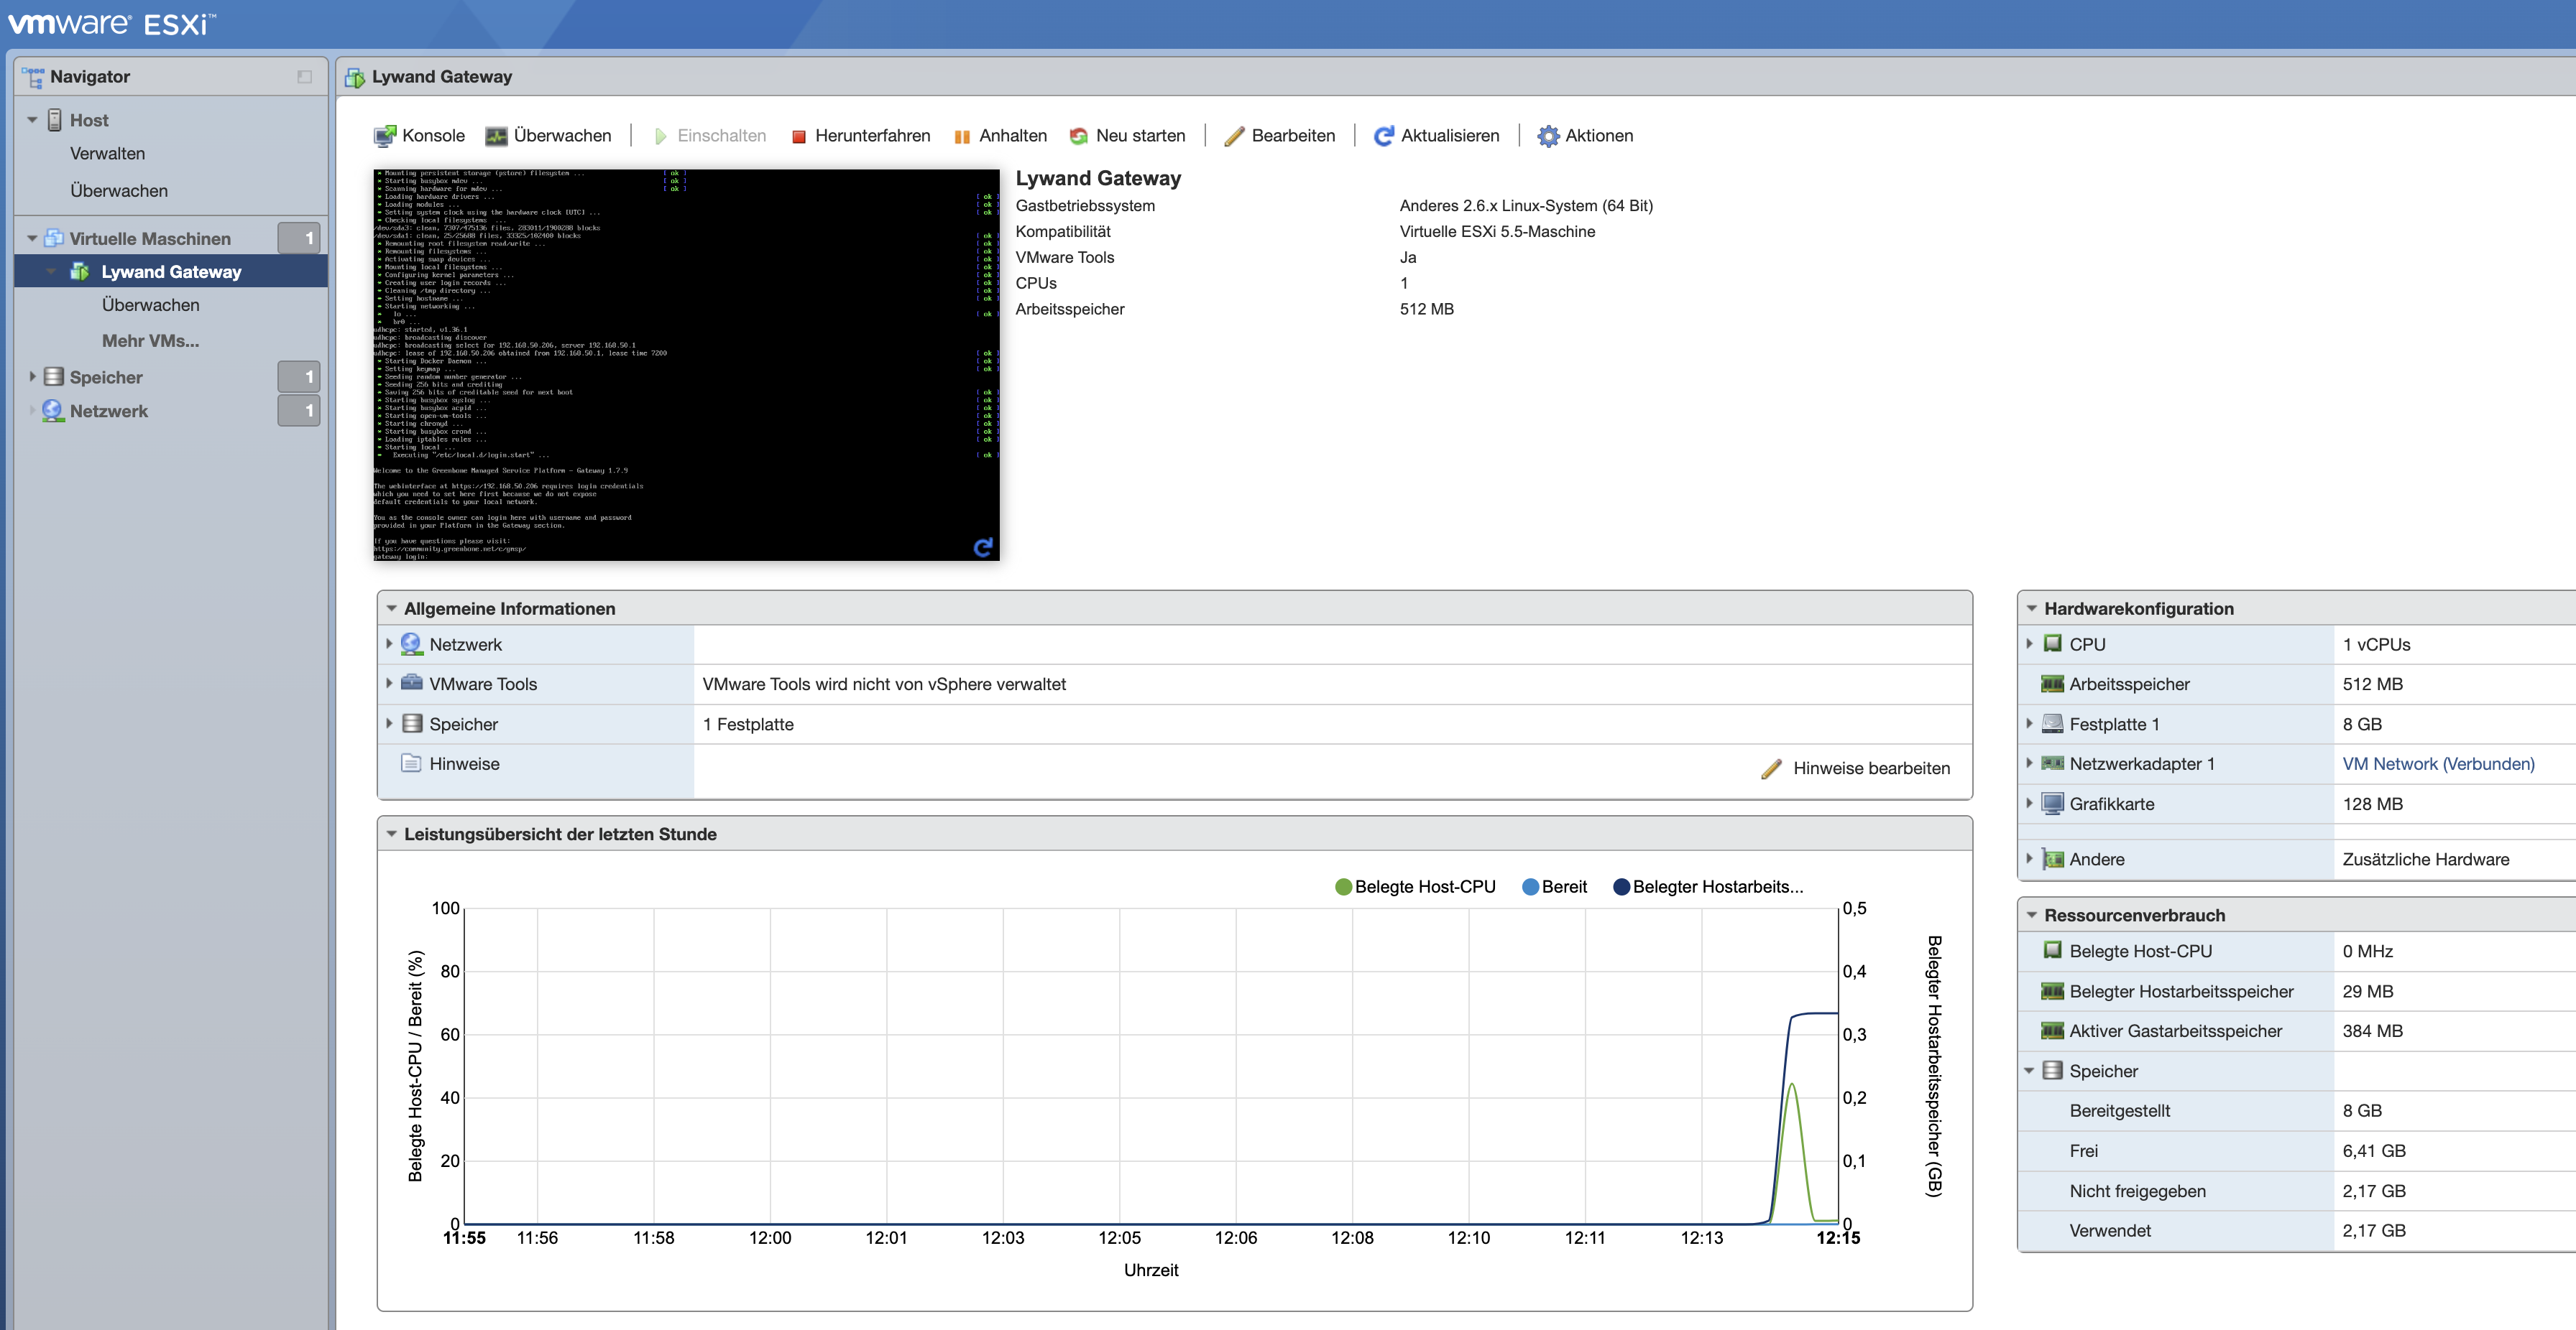This screenshot has height=1330, width=2576.
Task: Minimize the Navigator panel
Action: click(x=304, y=77)
